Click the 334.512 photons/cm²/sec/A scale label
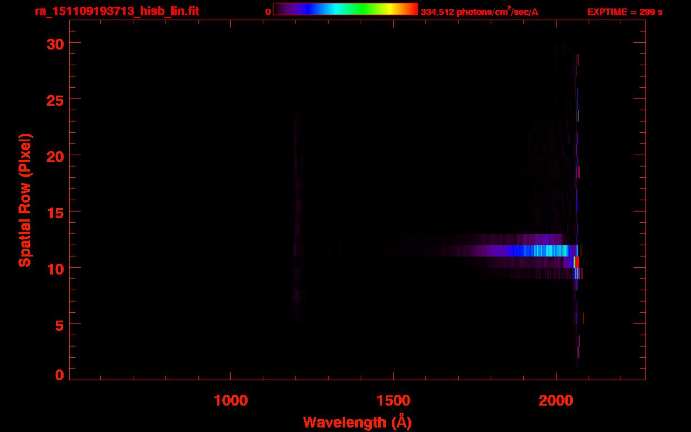Screen dimensions: 691x432 coord(479,12)
